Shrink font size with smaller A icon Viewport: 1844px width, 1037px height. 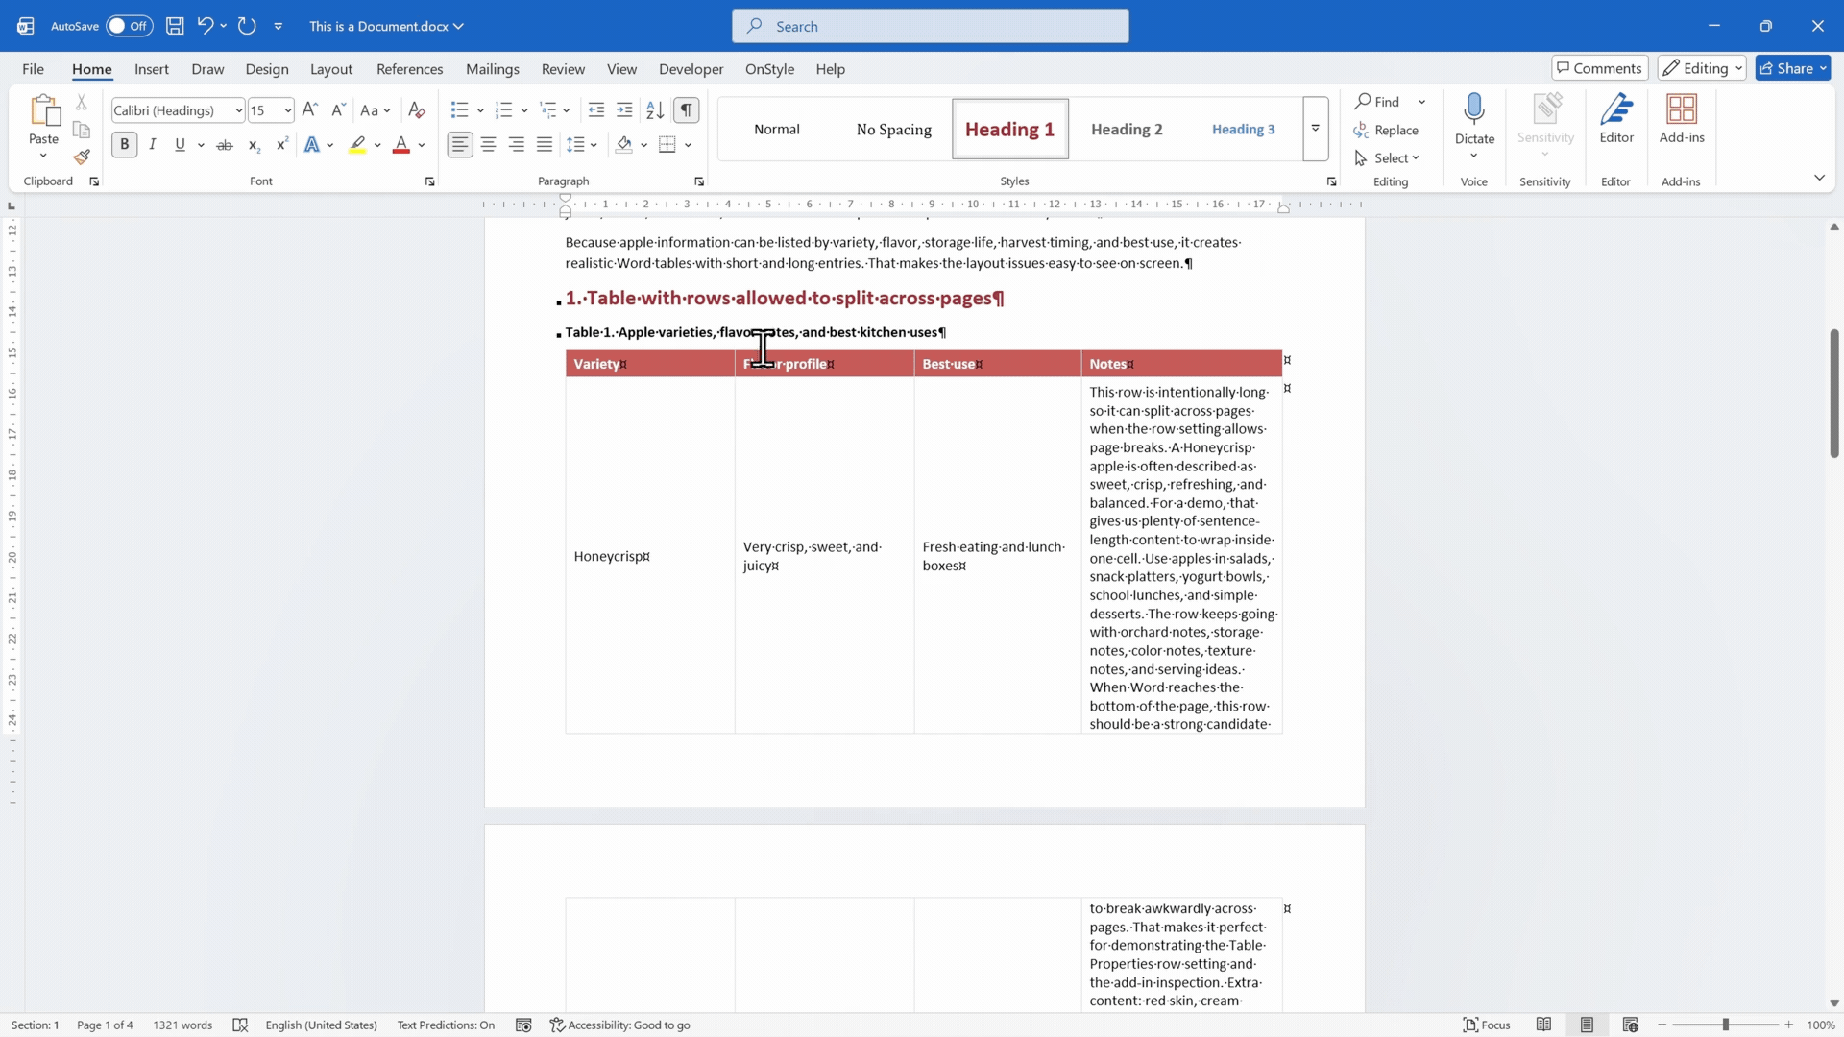point(338,110)
